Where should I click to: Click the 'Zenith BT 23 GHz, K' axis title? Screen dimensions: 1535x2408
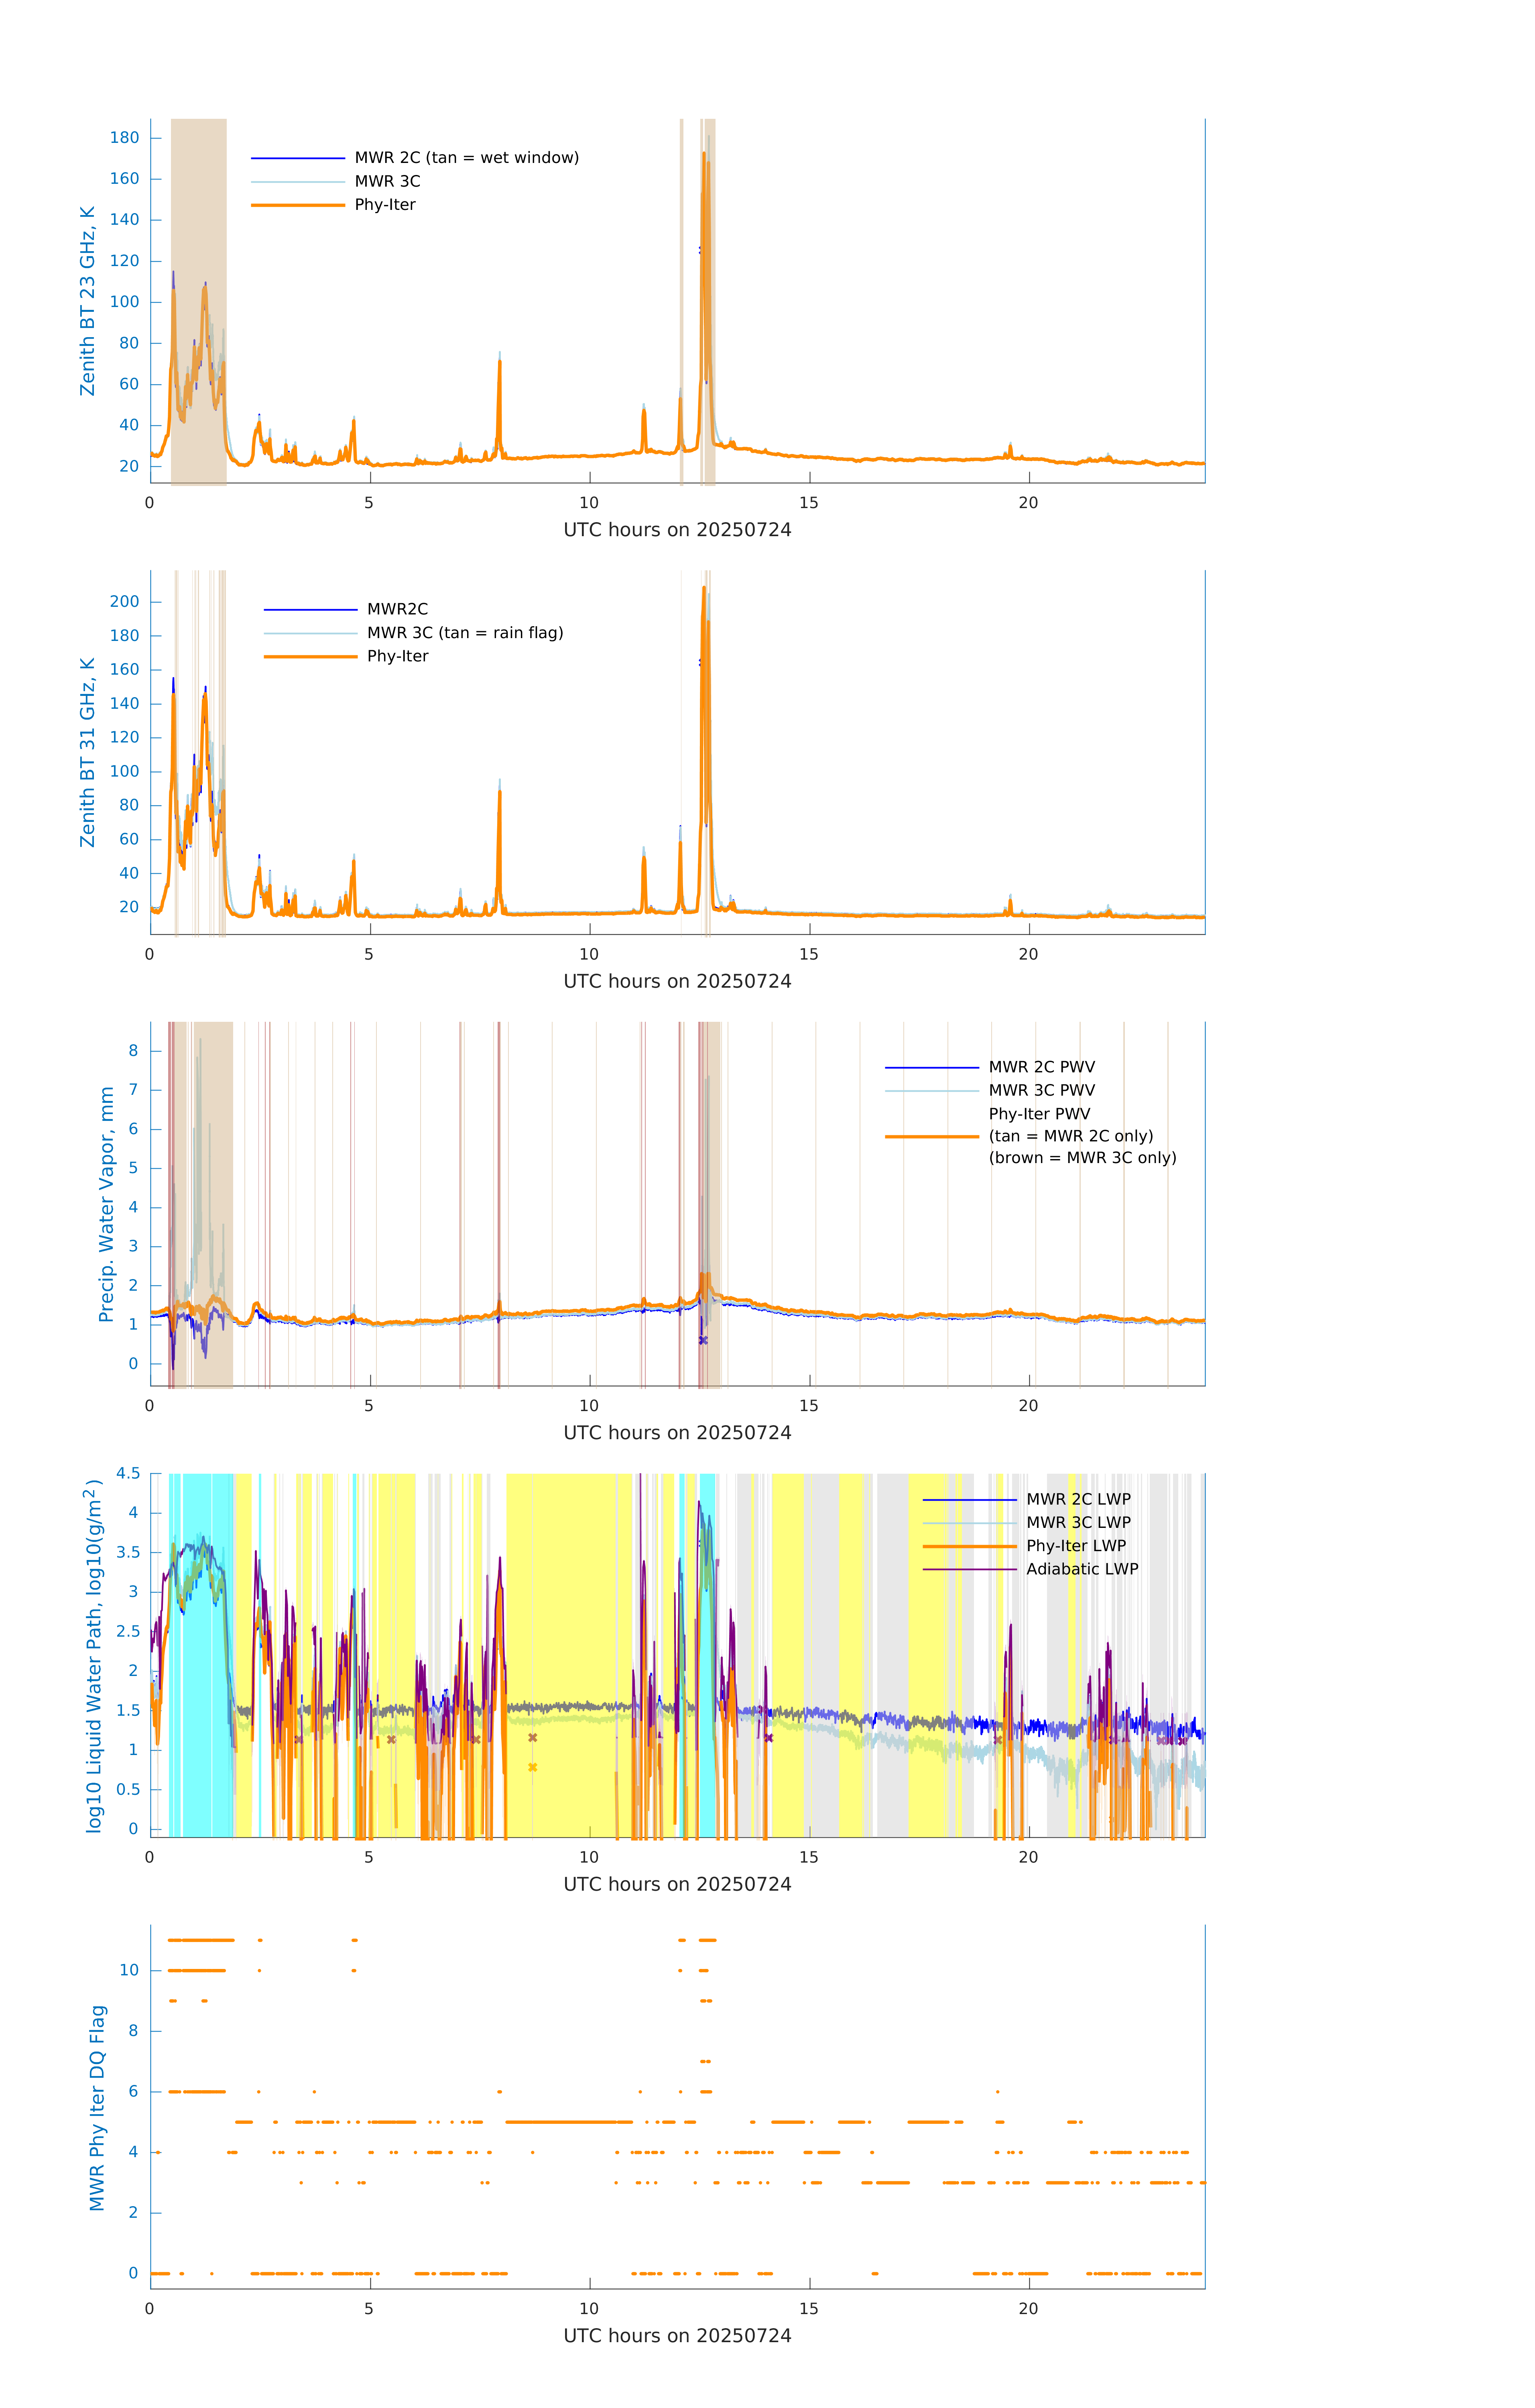pyautogui.click(x=88, y=301)
